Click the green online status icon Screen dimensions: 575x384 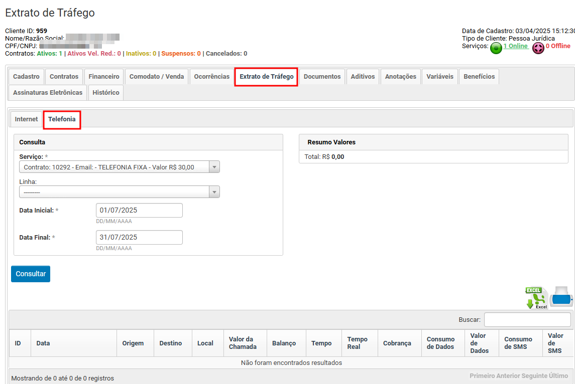(496, 48)
